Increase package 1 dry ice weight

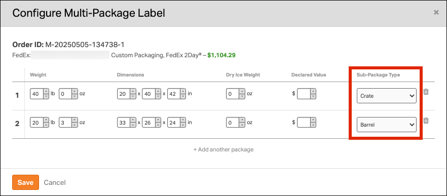[x=242, y=91]
